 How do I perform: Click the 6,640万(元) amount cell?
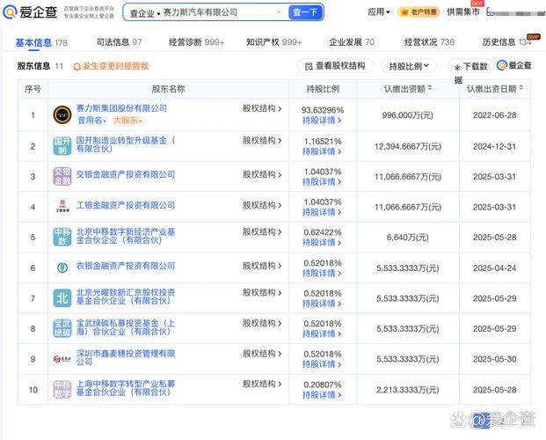tap(407, 238)
